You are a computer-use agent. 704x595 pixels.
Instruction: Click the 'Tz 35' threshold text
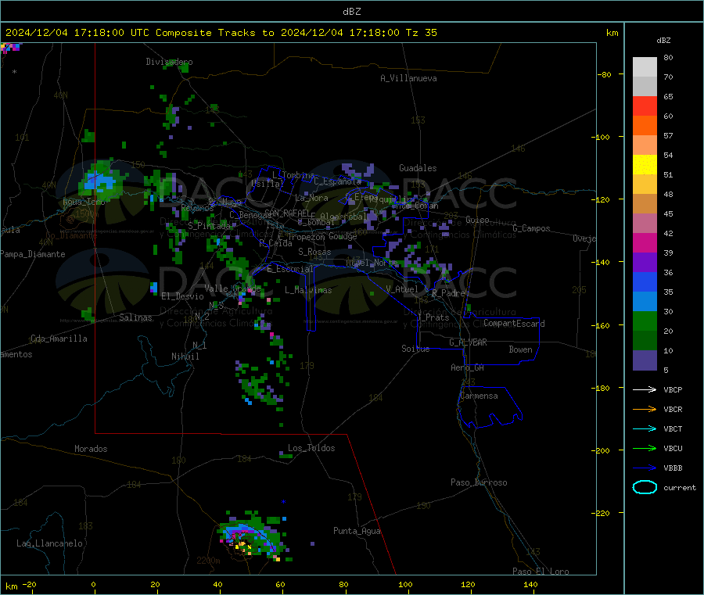click(421, 33)
